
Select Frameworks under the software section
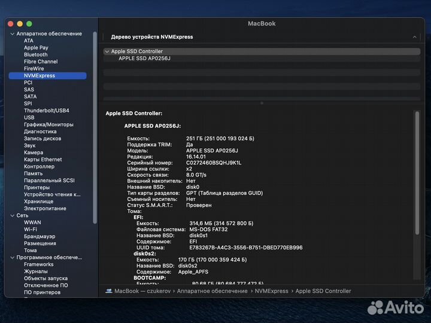coord(38,264)
